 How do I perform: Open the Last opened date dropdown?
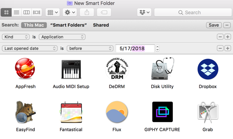(x=30, y=48)
